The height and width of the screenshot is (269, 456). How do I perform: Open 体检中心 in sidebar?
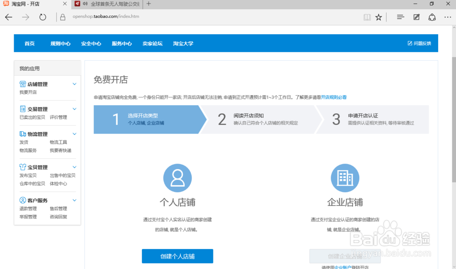[x=58, y=183]
